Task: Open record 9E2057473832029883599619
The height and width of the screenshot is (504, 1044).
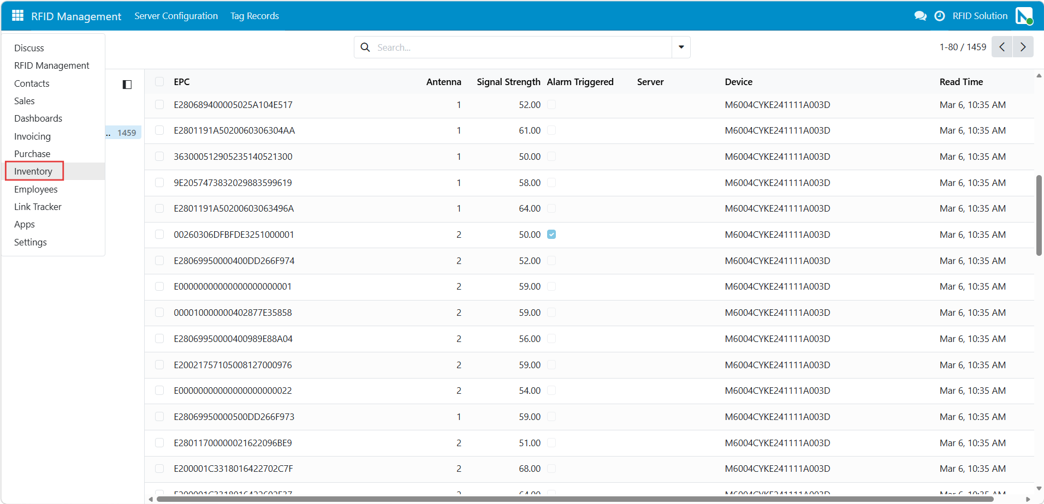Action: (233, 183)
